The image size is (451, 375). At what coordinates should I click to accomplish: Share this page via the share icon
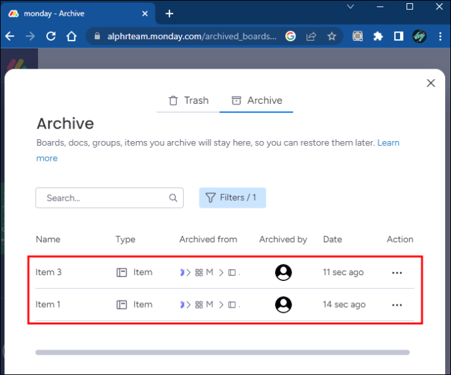click(x=311, y=36)
